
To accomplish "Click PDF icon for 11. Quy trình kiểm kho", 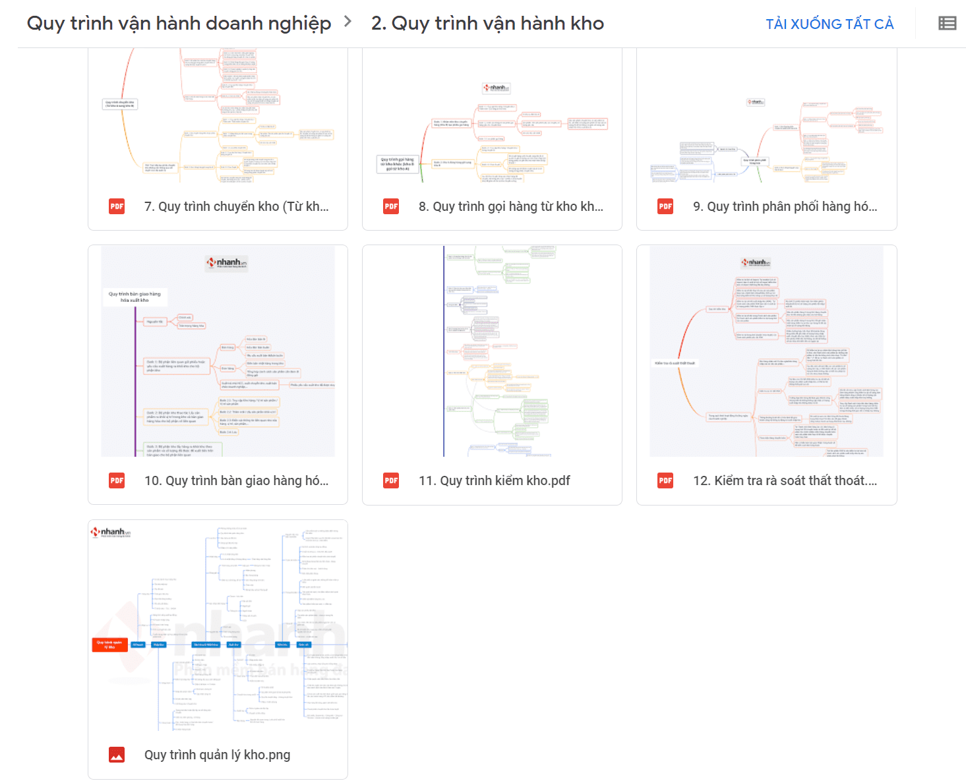I will click(x=391, y=480).
